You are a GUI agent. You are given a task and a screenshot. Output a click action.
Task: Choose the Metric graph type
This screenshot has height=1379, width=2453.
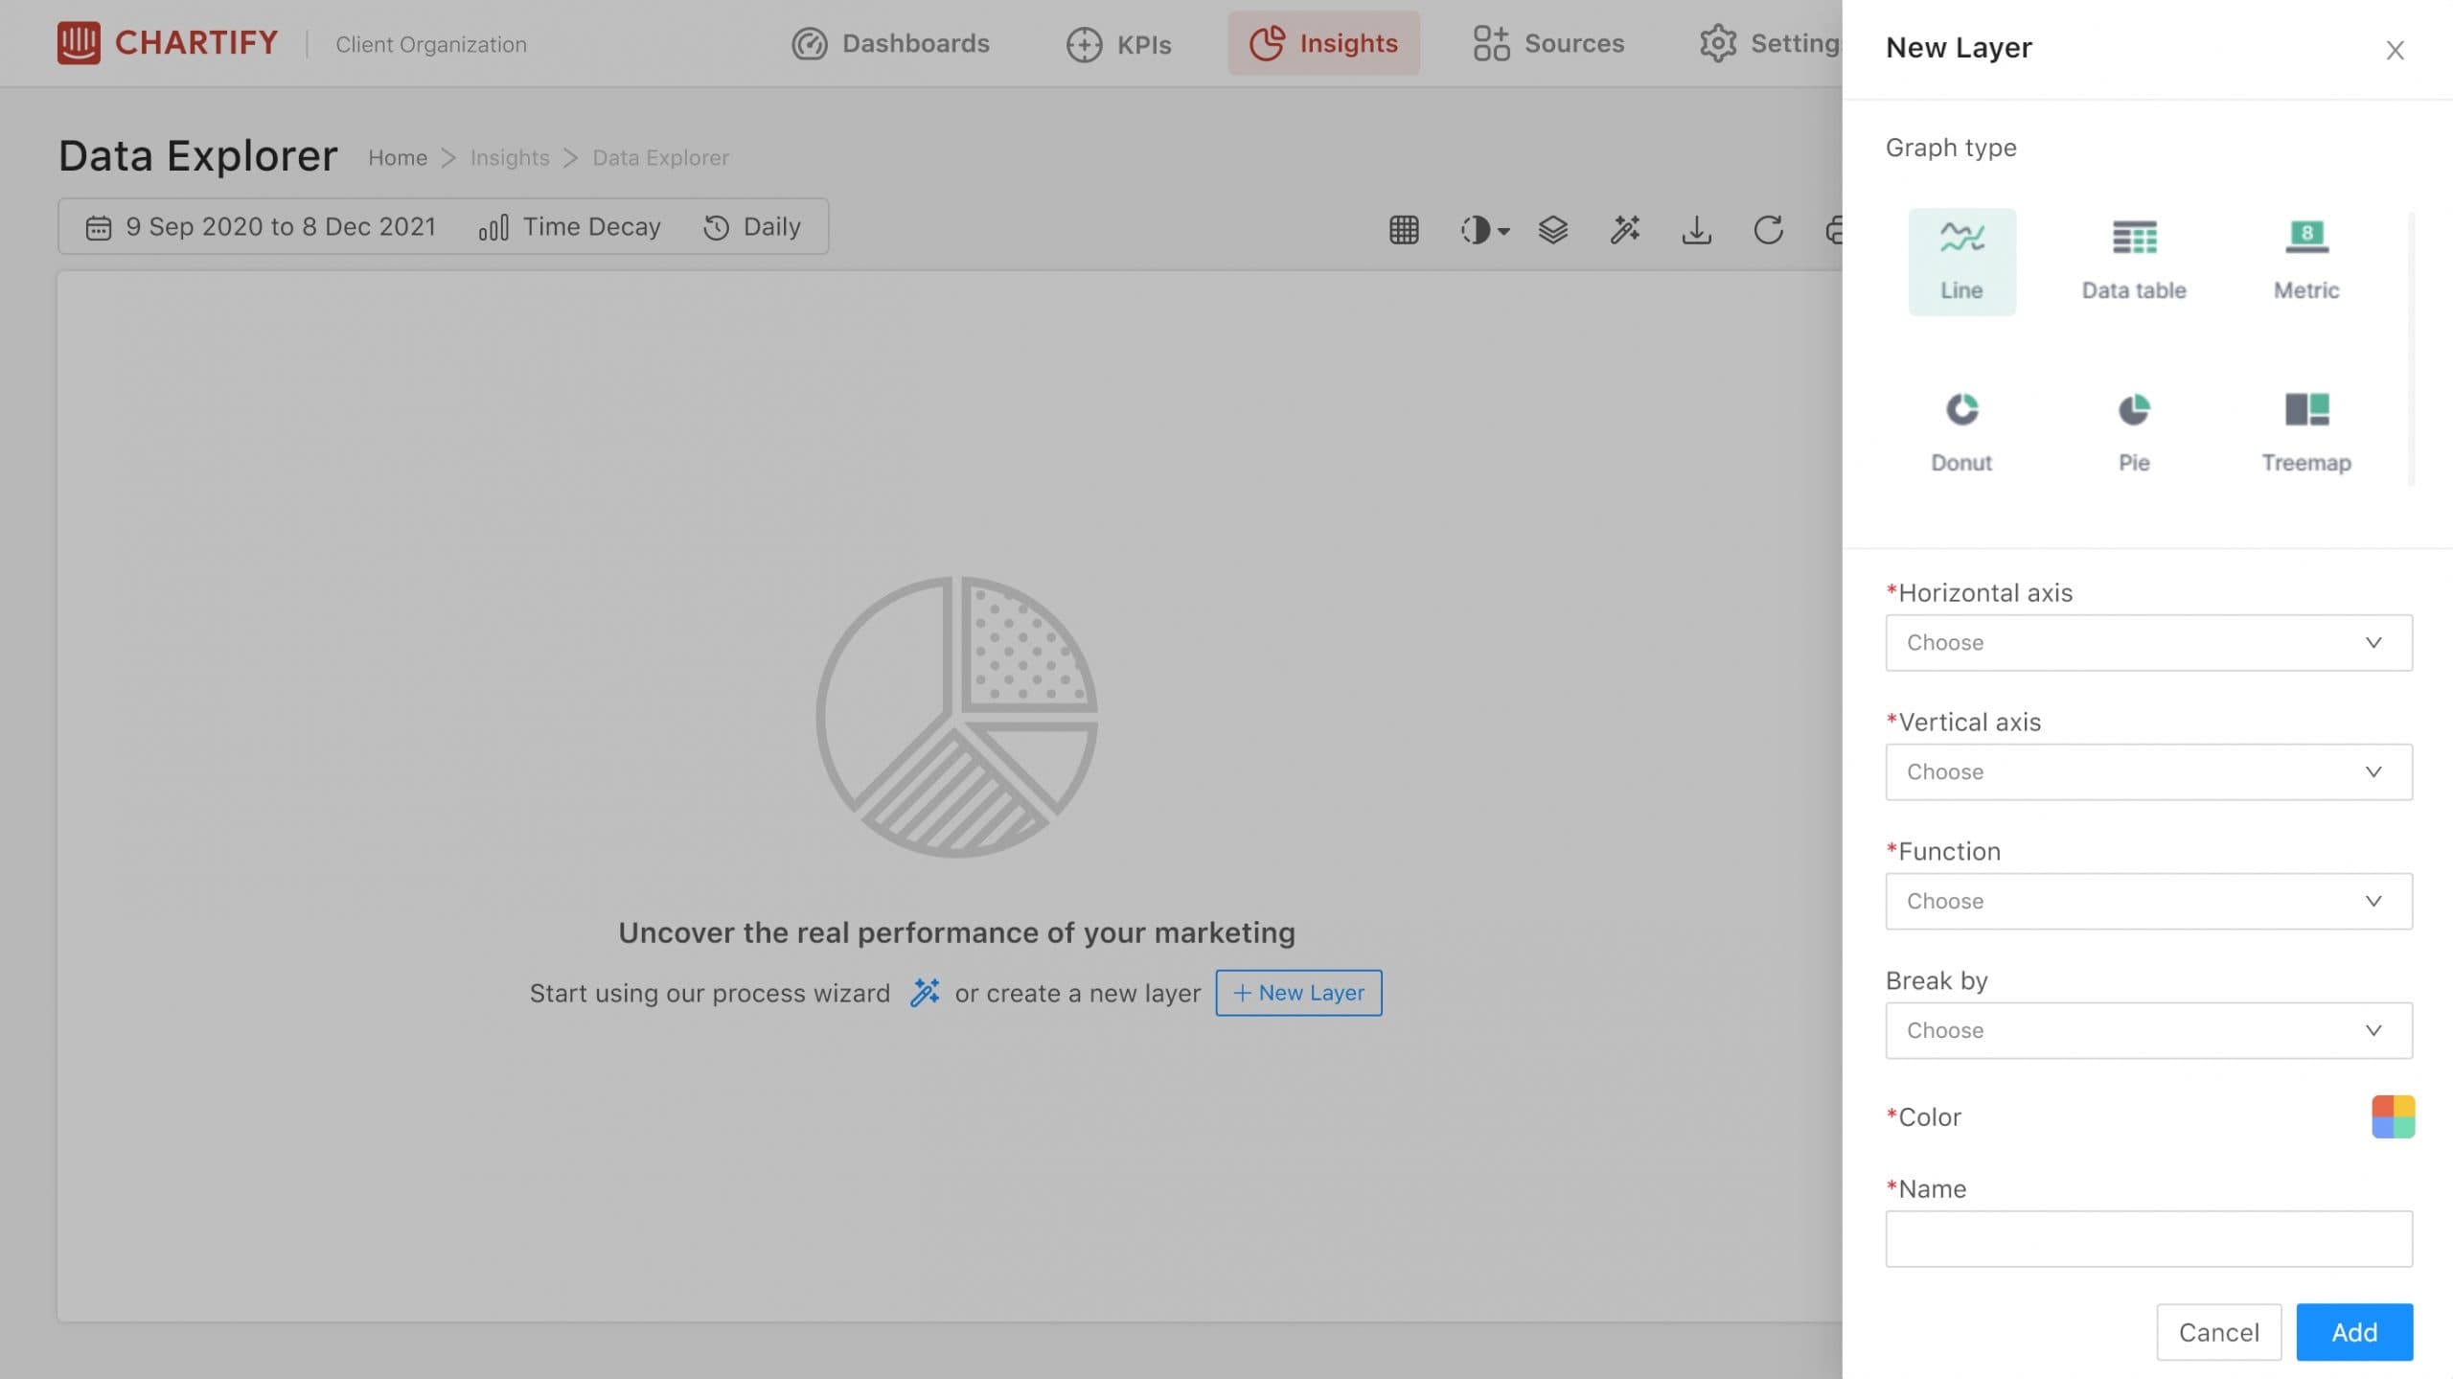click(2306, 262)
